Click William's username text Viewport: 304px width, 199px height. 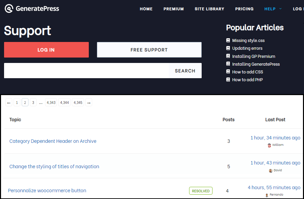[278, 145]
